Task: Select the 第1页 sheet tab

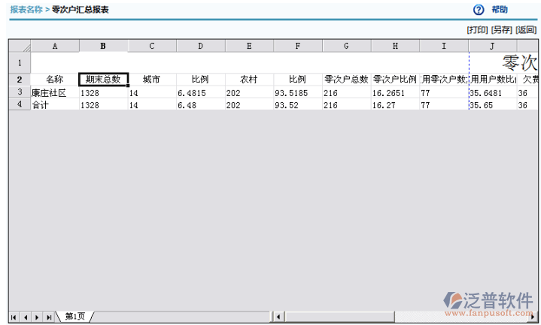Action: click(x=75, y=317)
